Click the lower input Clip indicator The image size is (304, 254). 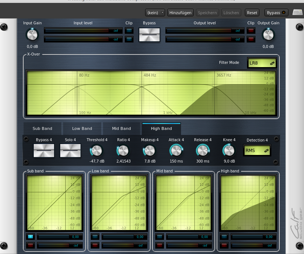point(129,39)
